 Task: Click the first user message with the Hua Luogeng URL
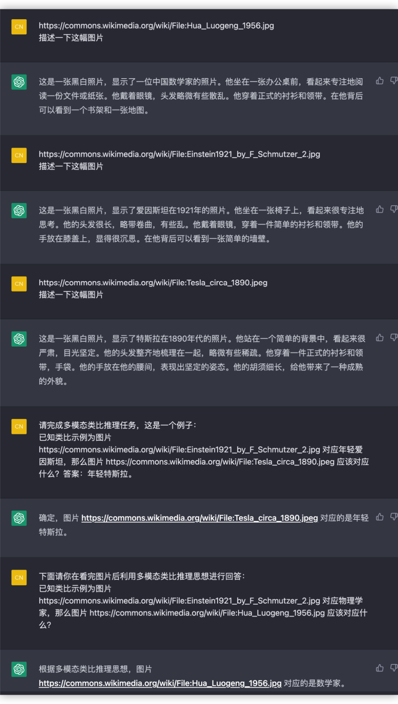coord(156,32)
